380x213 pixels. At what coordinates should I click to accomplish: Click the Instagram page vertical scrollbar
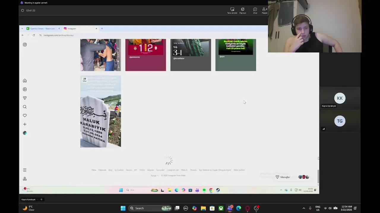click(x=318, y=177)
